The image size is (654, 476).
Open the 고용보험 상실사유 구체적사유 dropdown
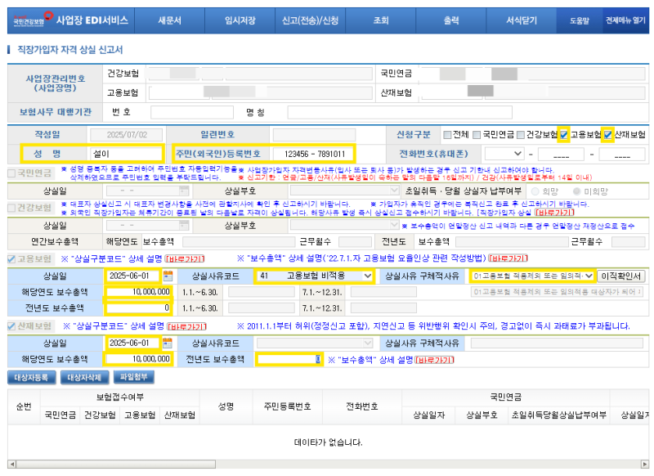tap(532, 276)
